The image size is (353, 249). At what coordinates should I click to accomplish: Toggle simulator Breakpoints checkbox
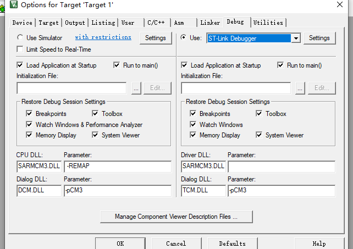(x=29, y=113)
